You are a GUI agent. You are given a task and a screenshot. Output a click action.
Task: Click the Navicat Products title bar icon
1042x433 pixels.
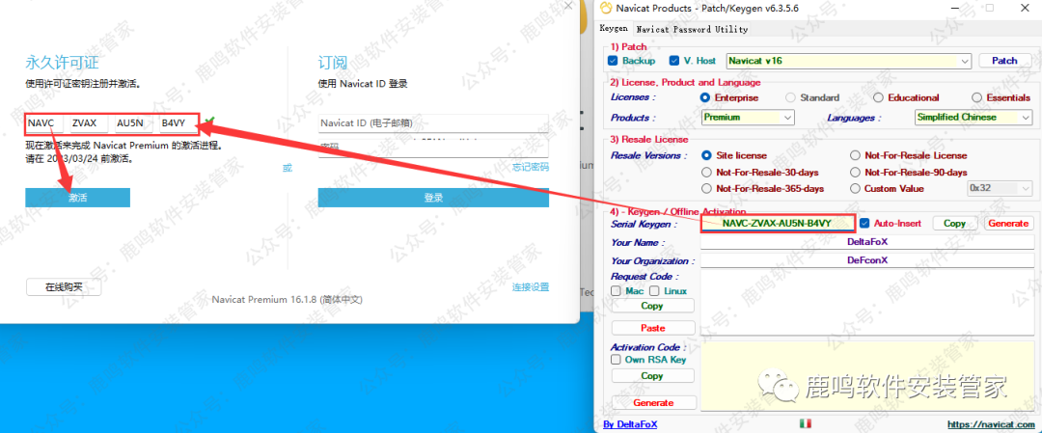pos(605,9)
